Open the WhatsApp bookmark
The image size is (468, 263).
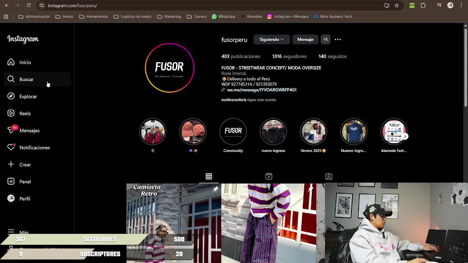point(223,16)
